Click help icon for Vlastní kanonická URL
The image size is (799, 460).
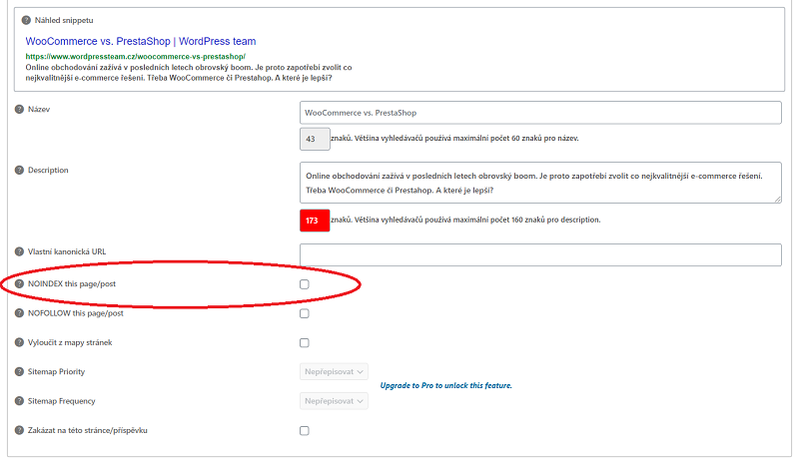pyautogui.click(x=19, y=251)
